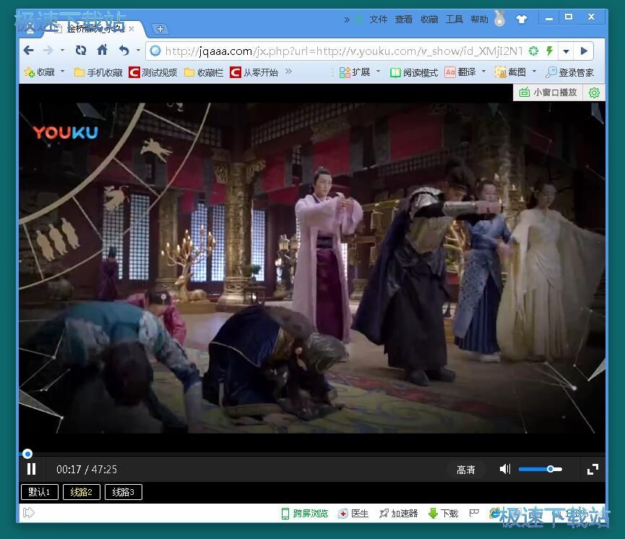Screen dimensions: 625x539
Task: Click the 翻译 translate button
Action: coord(461,72)
